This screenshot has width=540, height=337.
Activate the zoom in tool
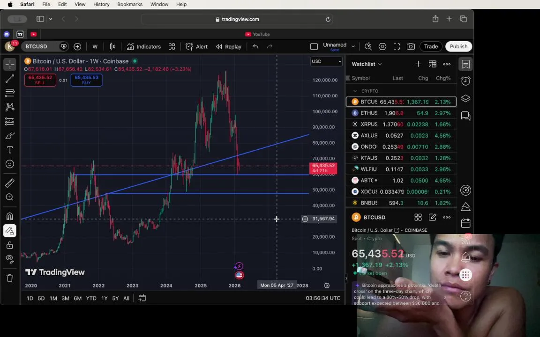pos(10,198)
